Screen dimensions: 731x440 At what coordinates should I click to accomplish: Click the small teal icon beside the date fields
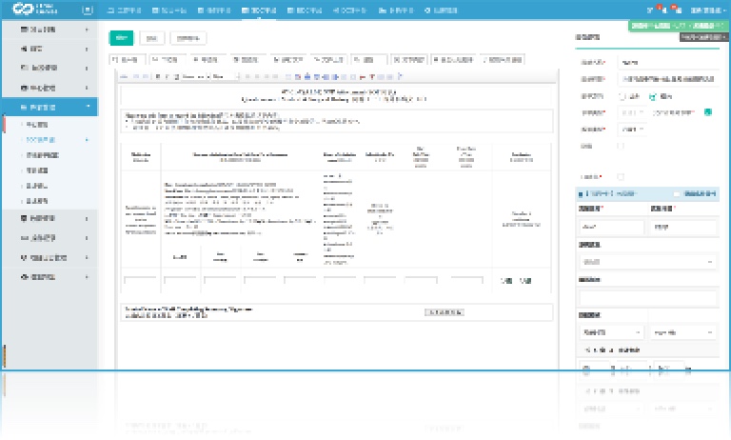tap(708, 112)
